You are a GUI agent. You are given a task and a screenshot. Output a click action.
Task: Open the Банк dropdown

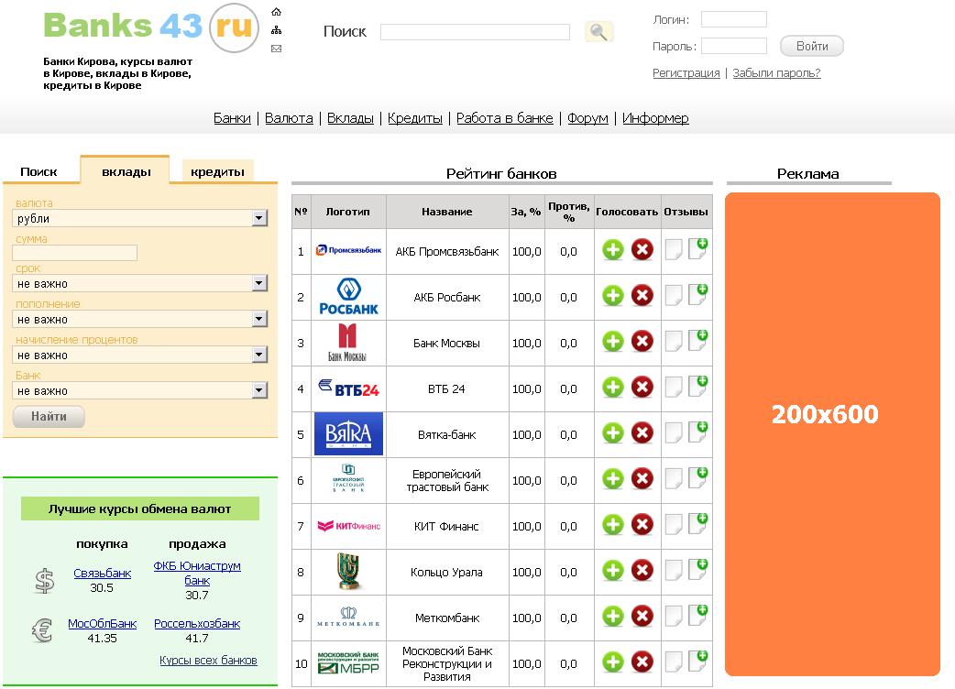click(139, 390)
